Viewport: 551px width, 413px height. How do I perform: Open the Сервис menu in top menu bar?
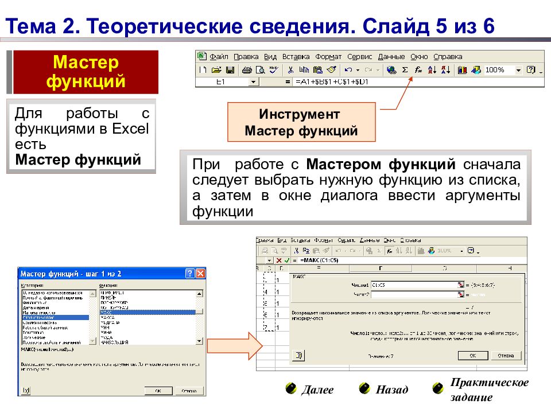coord(359,57)
